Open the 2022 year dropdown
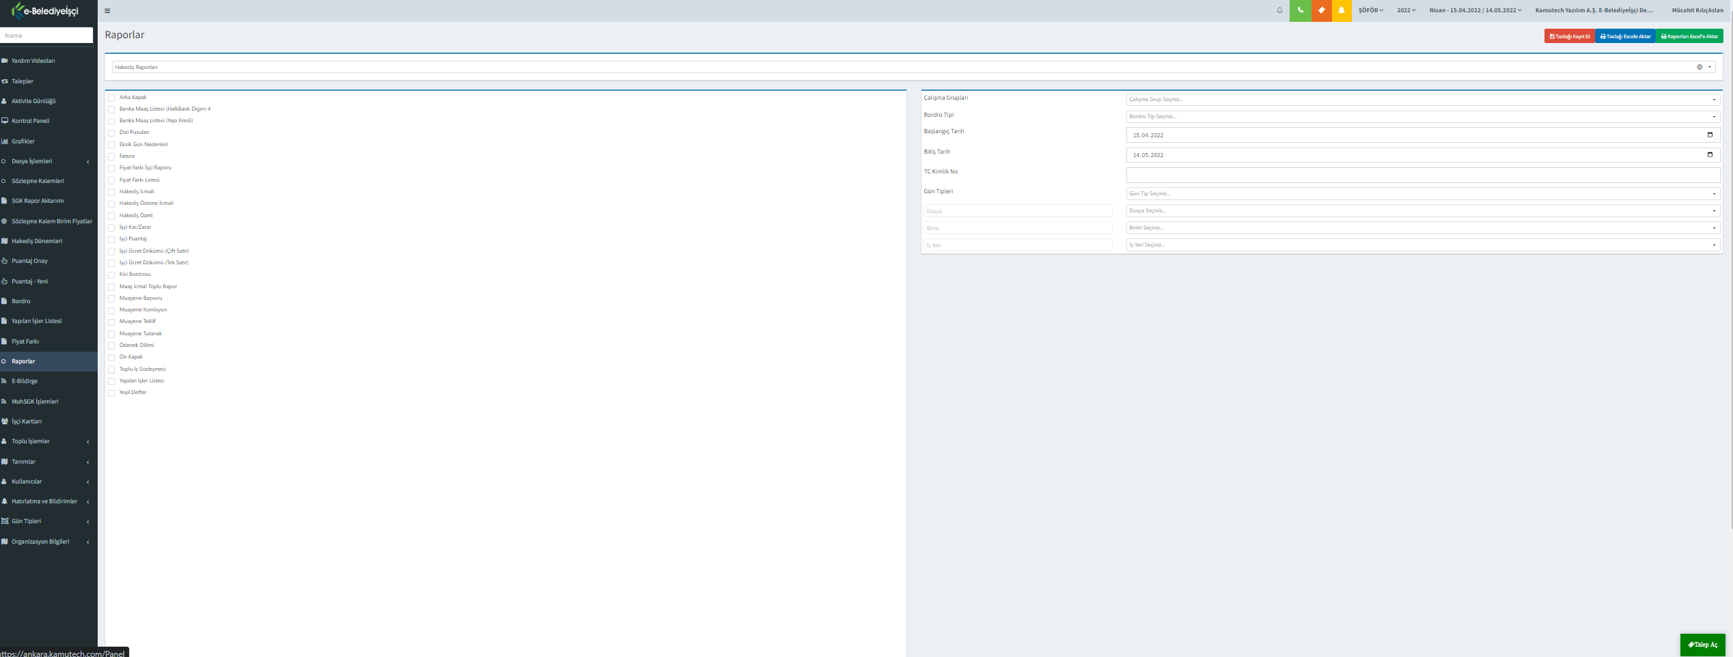Image resolution: width=1733 pixels, height=657 pixels. click(1406, 10)
